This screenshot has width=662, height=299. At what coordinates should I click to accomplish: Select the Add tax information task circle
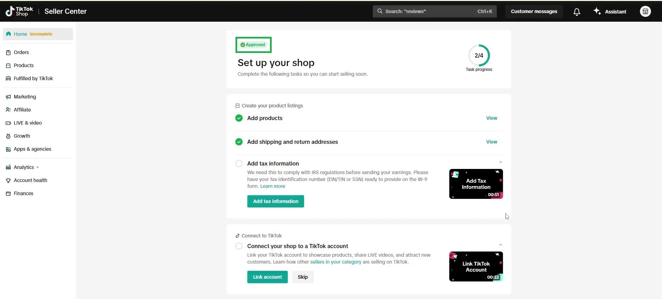239,163
